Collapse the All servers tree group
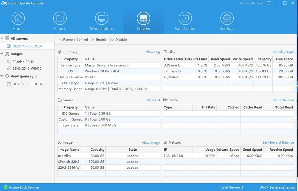The height and width of the screenshot is (191, 298). (x=2, y=38)
